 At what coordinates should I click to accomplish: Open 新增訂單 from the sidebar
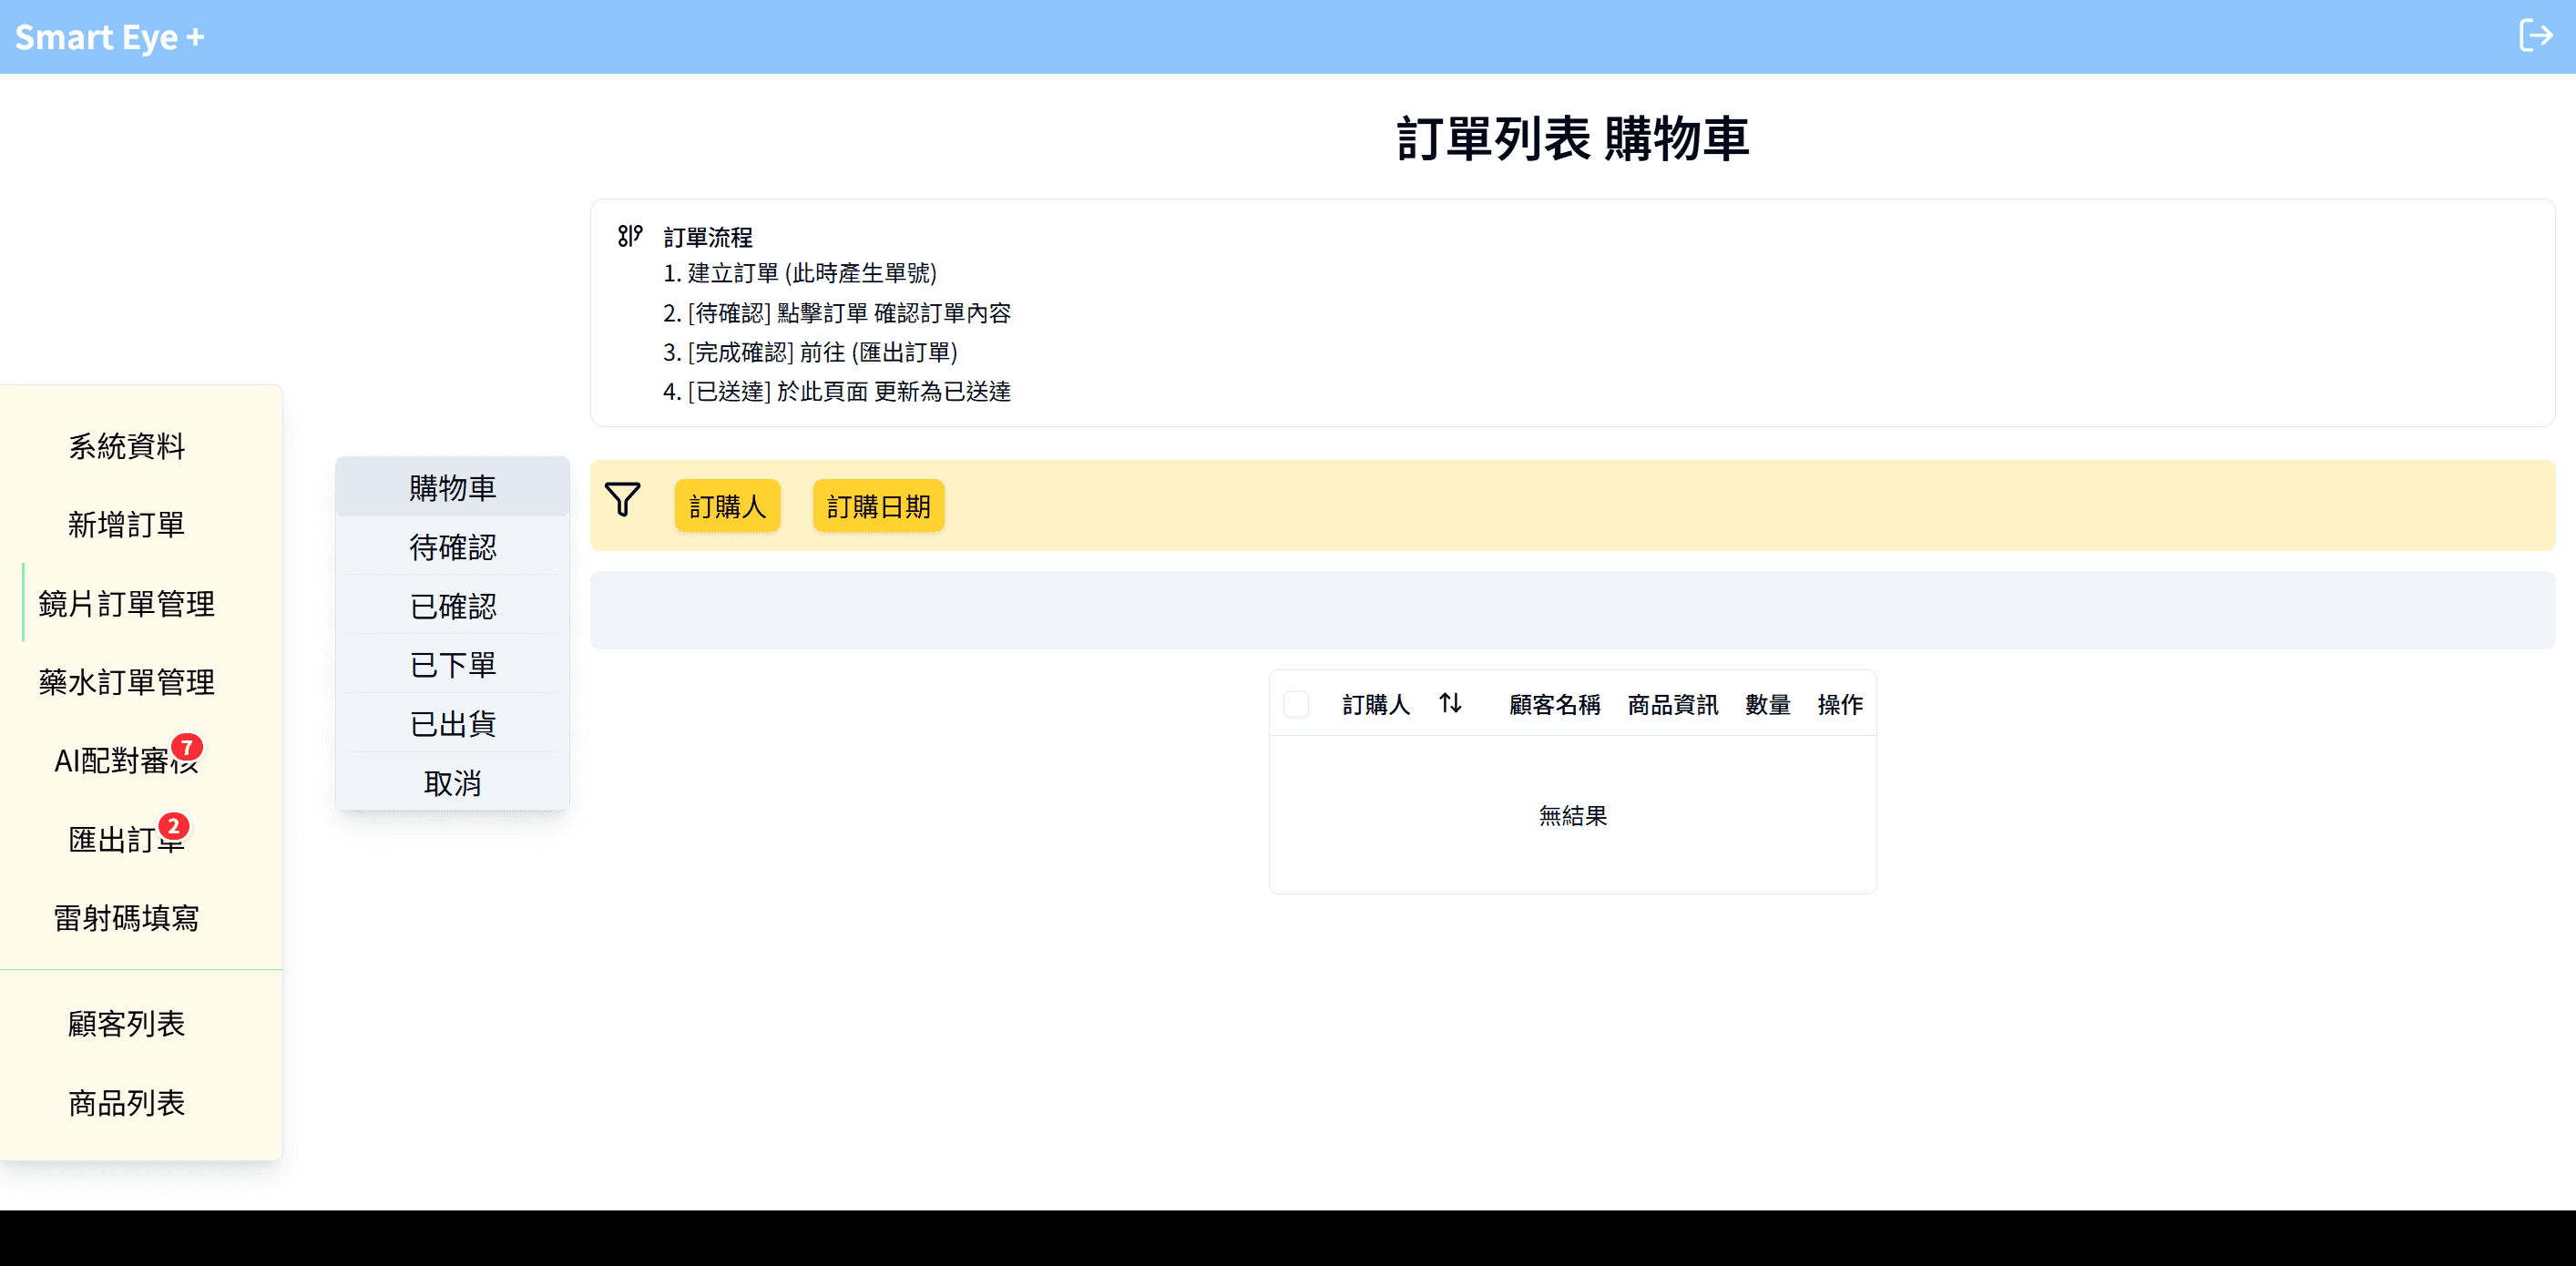coord(126,524)
